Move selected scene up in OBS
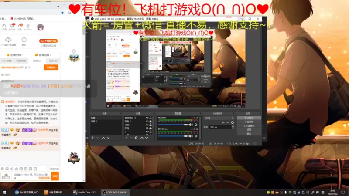 tap(103, 138)
